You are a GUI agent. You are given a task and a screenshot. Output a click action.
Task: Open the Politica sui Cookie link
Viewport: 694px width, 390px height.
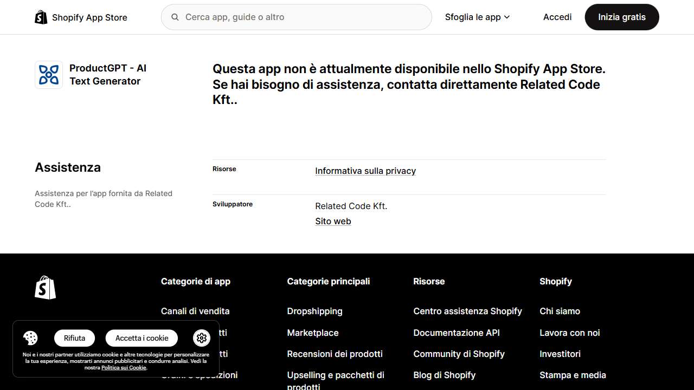(124, 368)
